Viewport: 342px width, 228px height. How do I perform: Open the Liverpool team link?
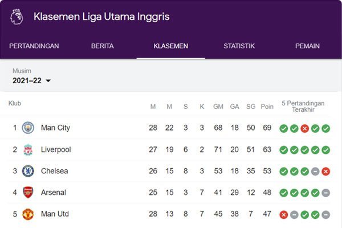pyautogui.click(x=56, y=149)
